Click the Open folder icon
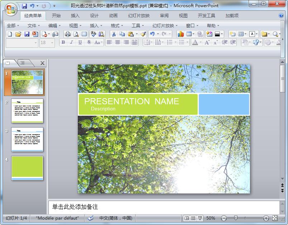 click(18, 34)
